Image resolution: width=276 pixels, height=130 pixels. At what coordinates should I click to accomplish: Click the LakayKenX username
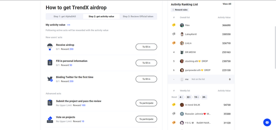point(191,34)
